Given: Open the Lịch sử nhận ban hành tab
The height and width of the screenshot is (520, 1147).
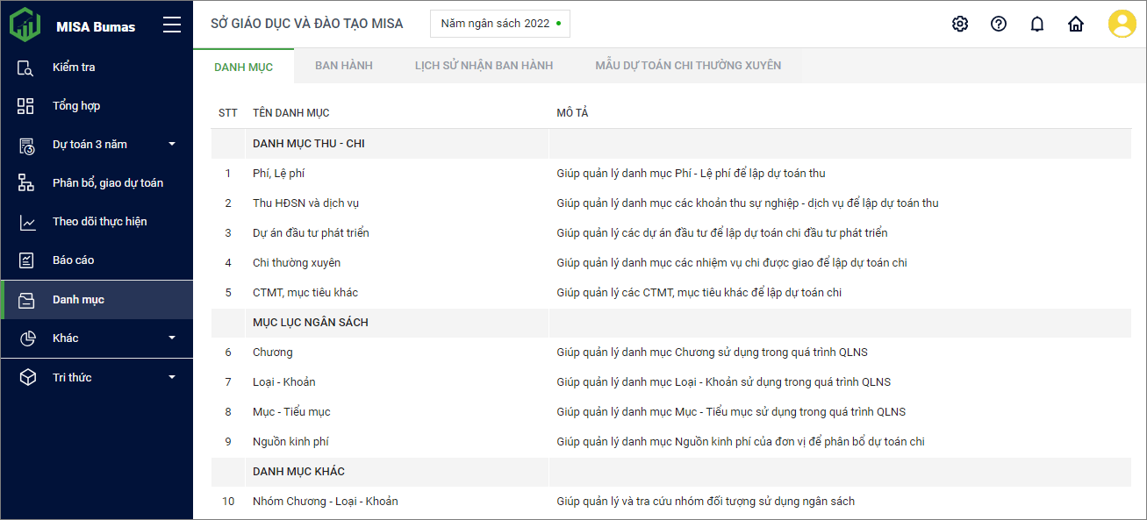Looking at the screenshot, I should (x=484, y=66).
